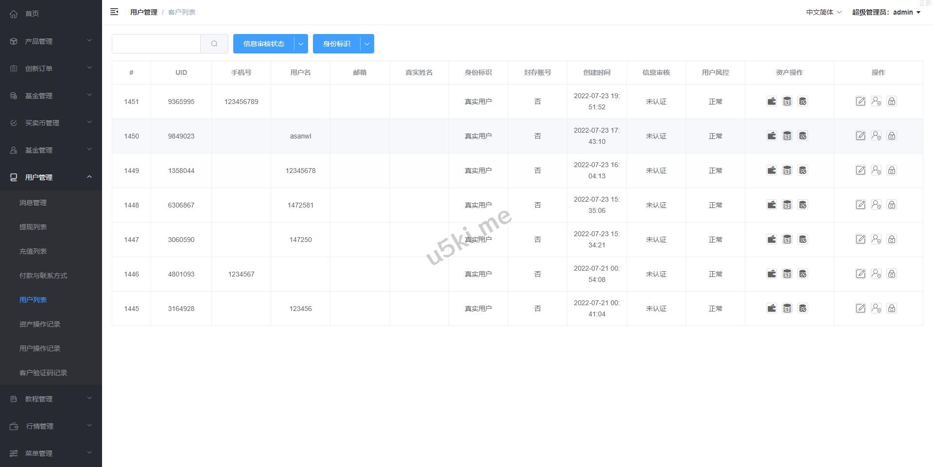Click the blocked coins icon for UID 1358044
The width and height of the screenshot is (933, 467).
tap(802, 171)
